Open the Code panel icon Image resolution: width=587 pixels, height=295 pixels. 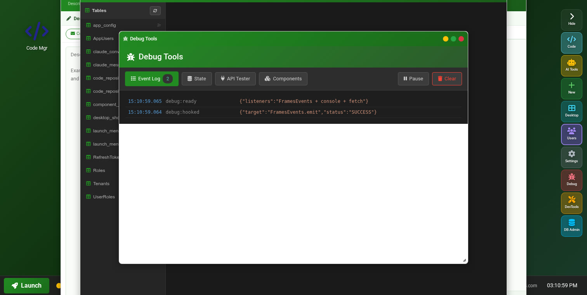point(571,43)
